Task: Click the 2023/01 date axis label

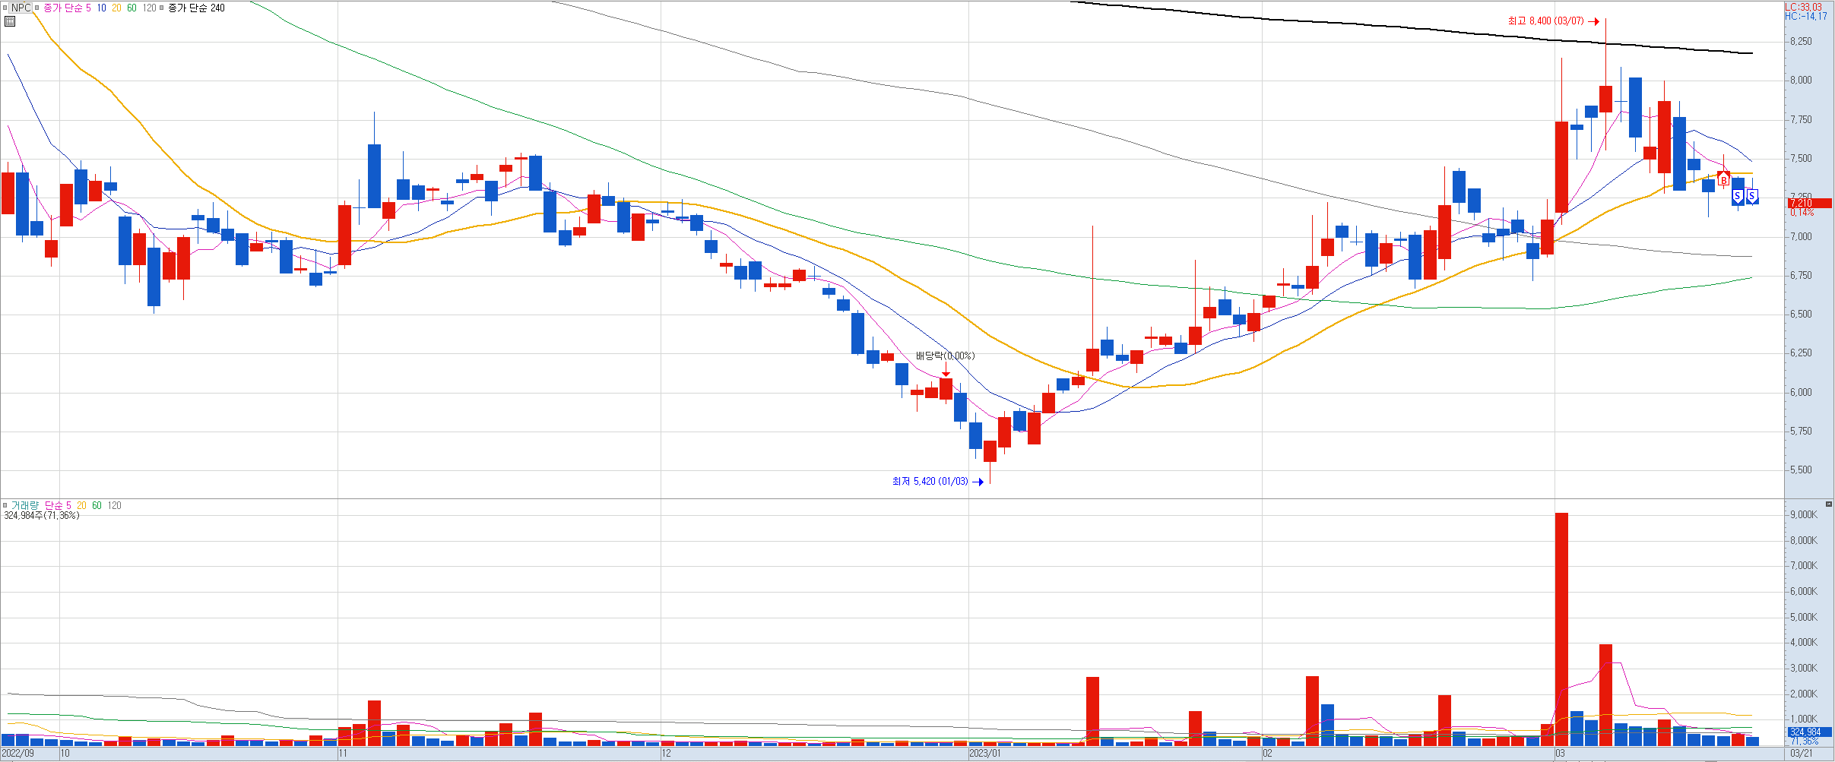Action: (x=985, y=754)
